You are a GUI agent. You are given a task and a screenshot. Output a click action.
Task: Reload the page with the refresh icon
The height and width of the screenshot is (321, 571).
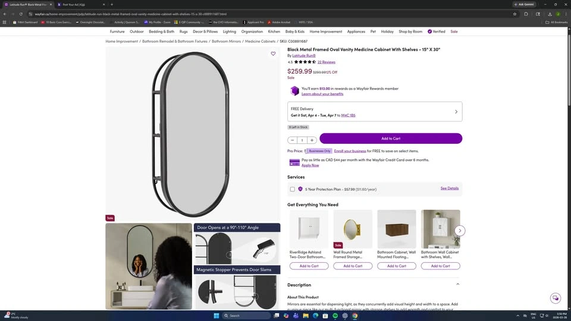[21, 14]
